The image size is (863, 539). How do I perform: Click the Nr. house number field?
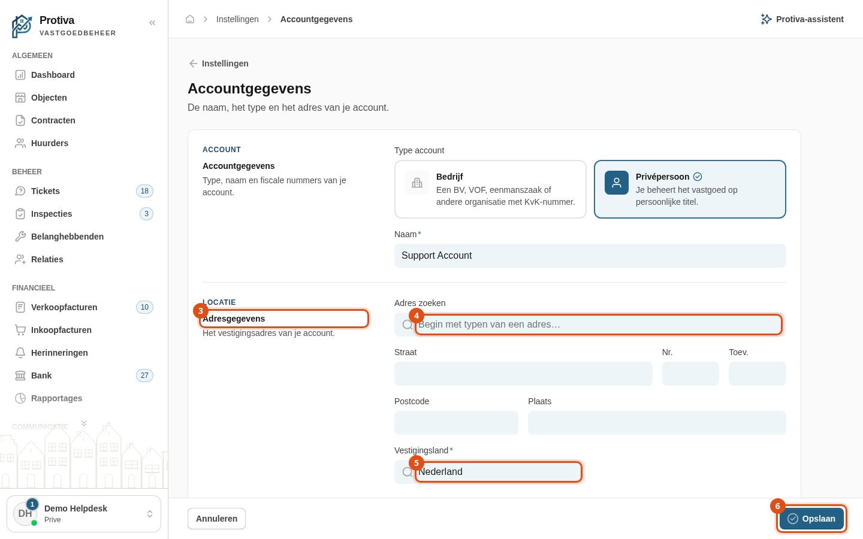click(690, 374)
